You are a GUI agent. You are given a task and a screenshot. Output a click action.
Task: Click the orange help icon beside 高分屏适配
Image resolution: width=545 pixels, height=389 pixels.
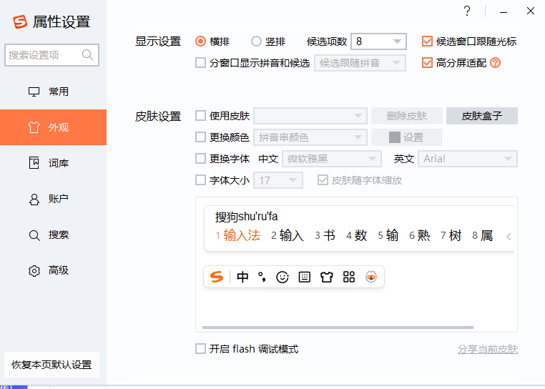click(496, 63)
